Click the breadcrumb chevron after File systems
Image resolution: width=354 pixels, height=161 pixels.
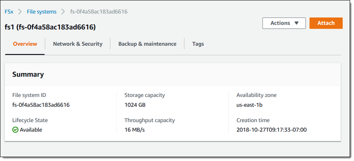point(64,12)
